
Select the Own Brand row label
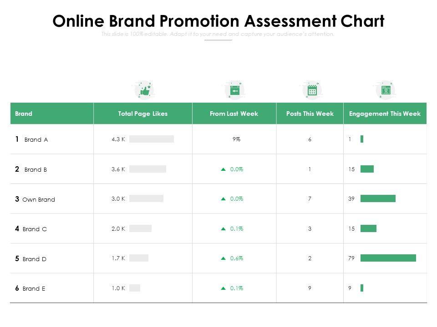39,199
